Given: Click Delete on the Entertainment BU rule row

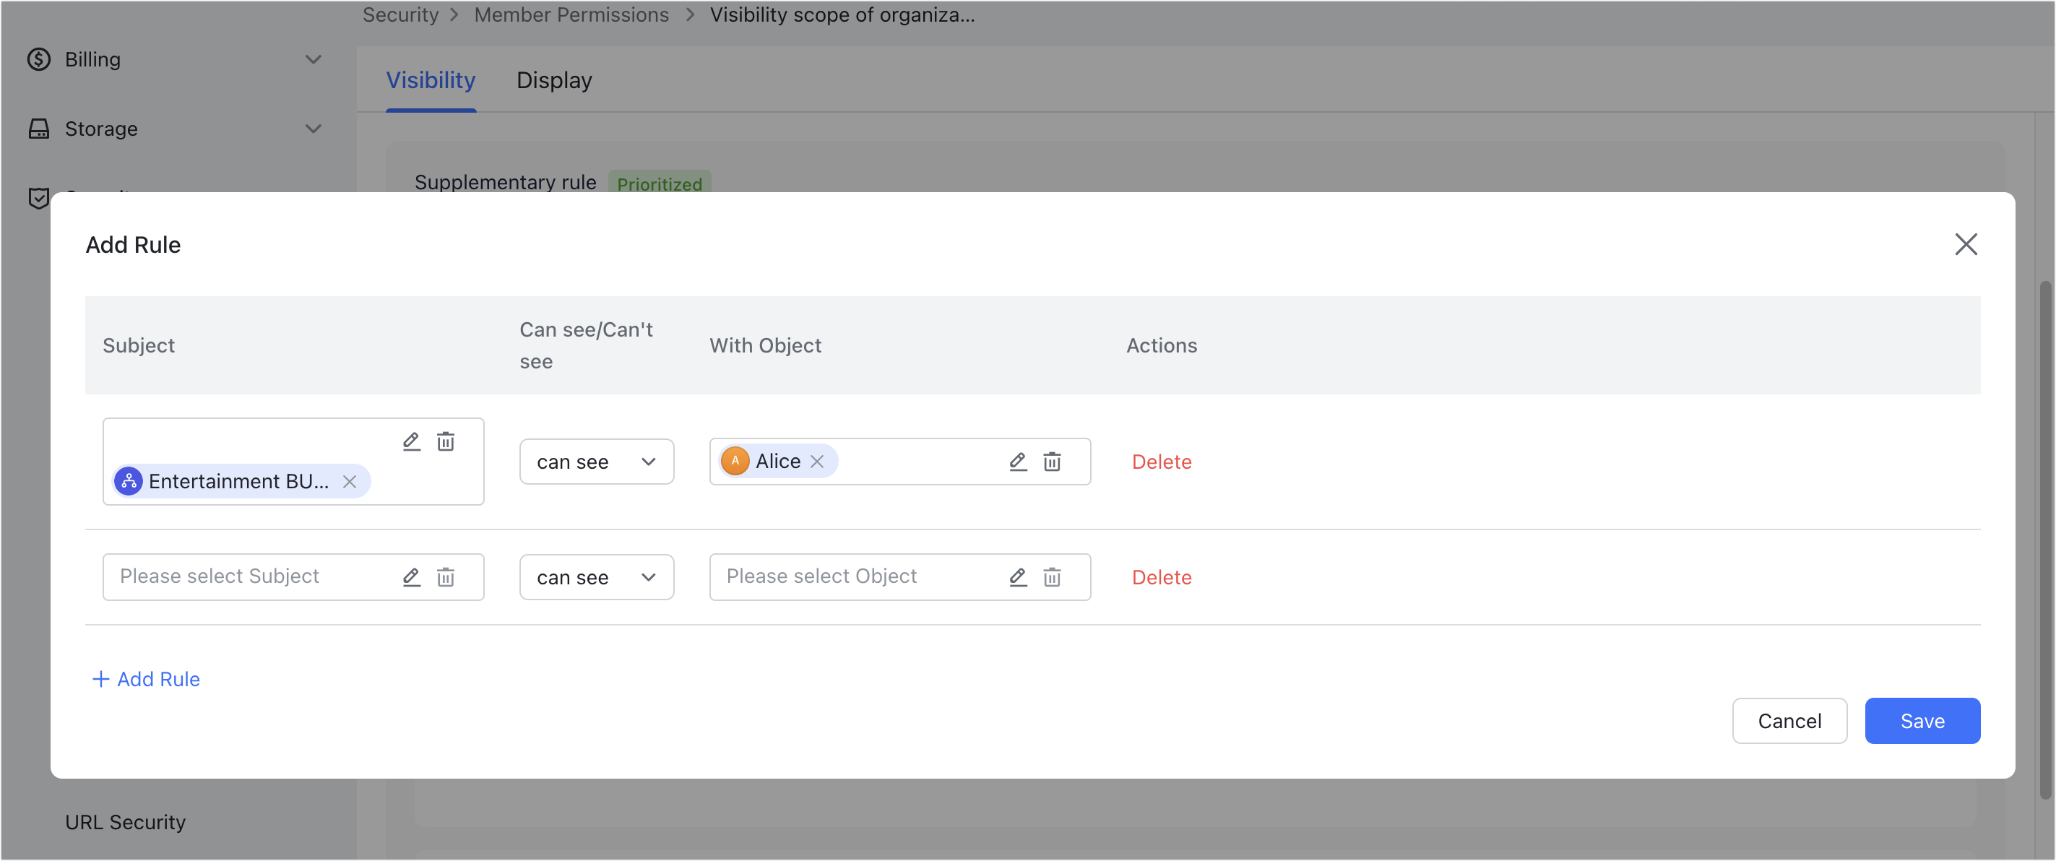Looking at the screenshot, I should (1162, 462).
